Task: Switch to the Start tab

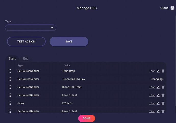Action: click(12, 58)
